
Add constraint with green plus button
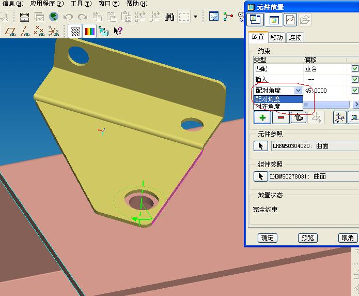tap(262, 117)
